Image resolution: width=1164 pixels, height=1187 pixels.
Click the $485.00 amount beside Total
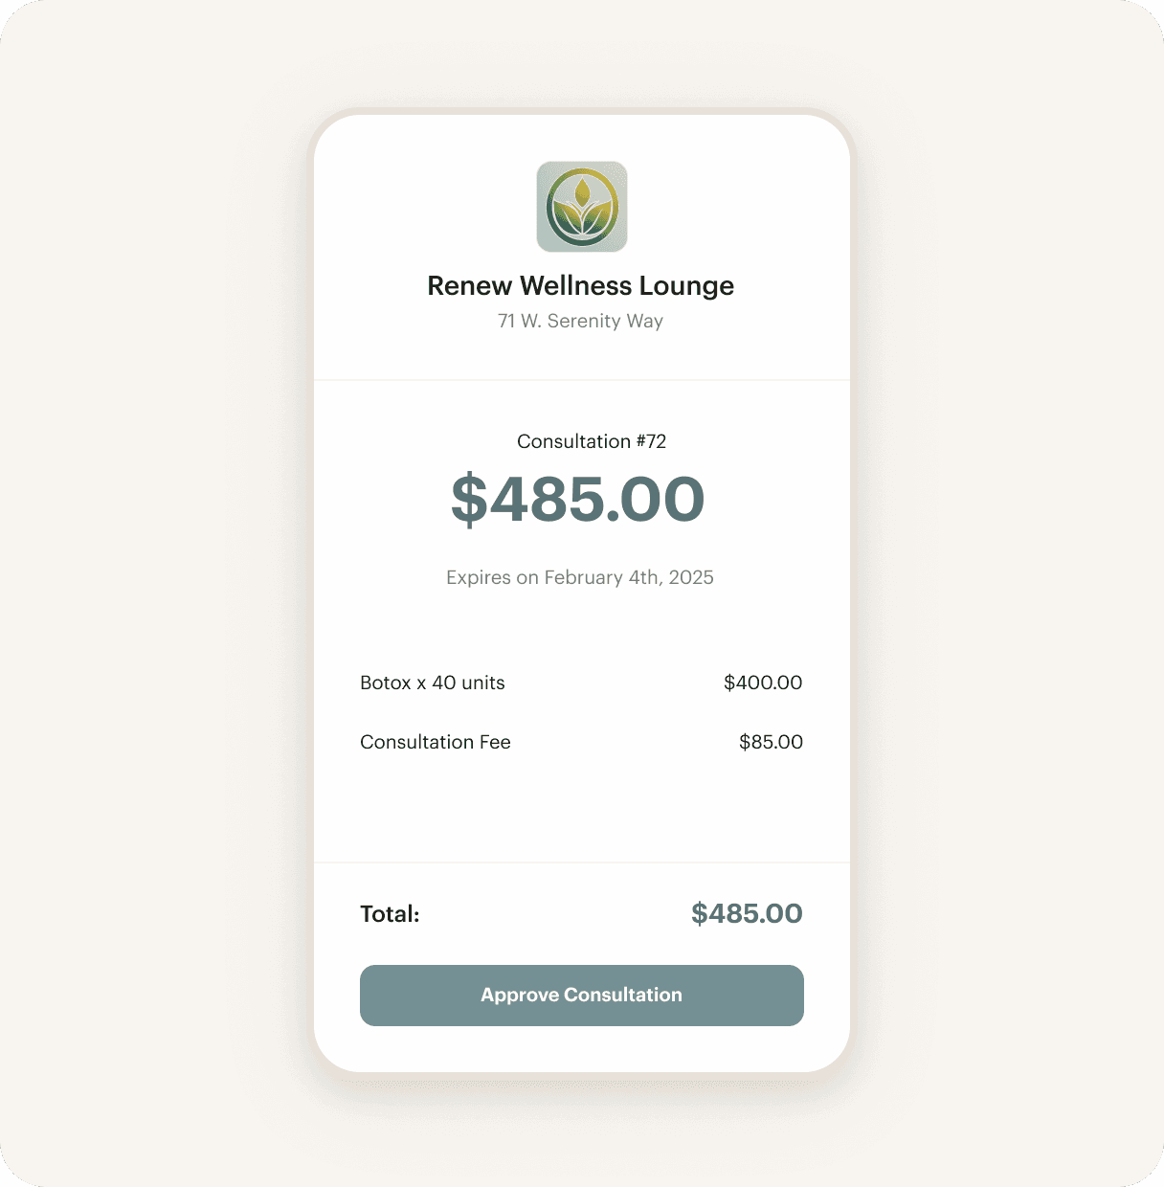point(747,913)
